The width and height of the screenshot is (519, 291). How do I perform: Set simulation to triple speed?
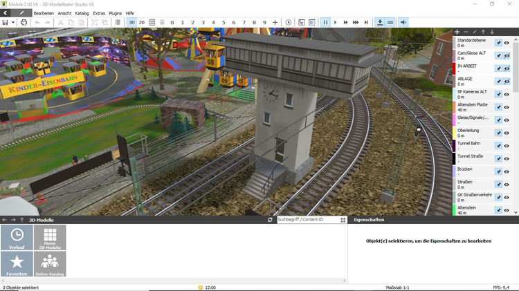pos(356,23)
